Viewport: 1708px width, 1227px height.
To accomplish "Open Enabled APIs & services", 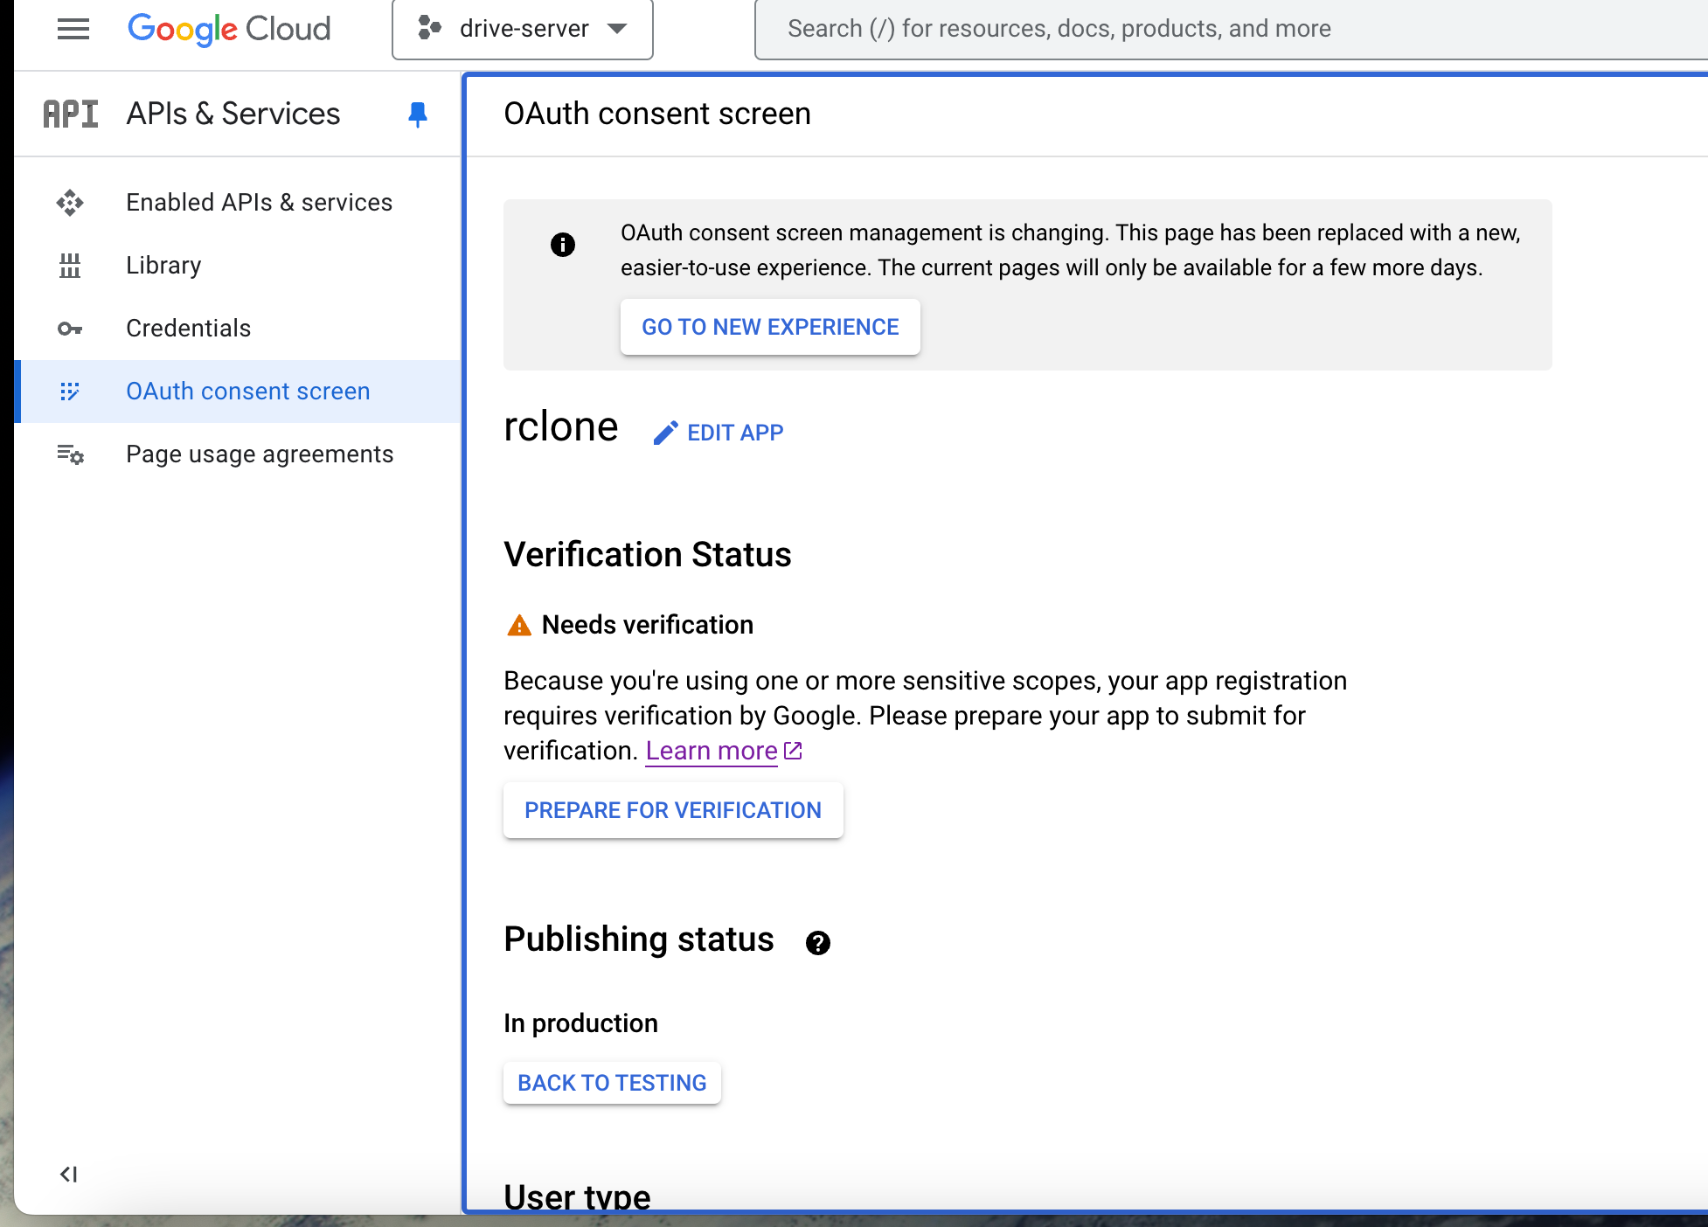I will point(238,203).
